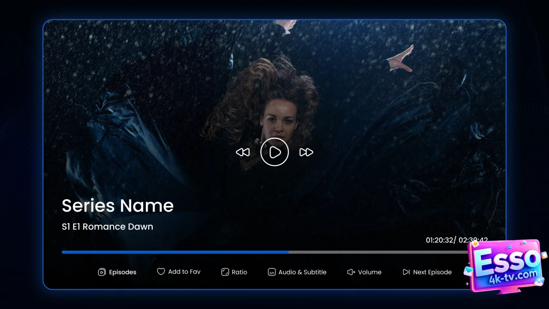Viewport: 549px width, 309px height.
Task: Open the Episodes list
Action: [117, 272]
